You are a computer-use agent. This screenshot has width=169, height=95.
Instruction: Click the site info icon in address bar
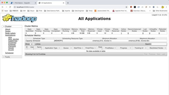(15, 7)
